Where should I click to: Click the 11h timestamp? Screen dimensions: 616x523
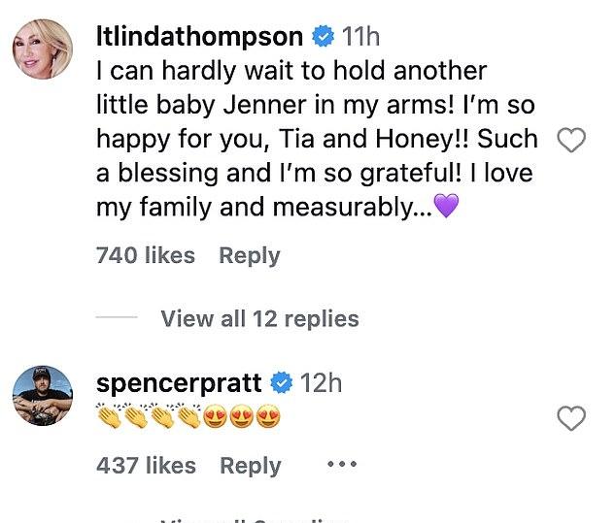pos(359,37)
